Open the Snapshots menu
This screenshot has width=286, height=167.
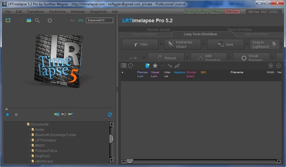pos(98,12)
